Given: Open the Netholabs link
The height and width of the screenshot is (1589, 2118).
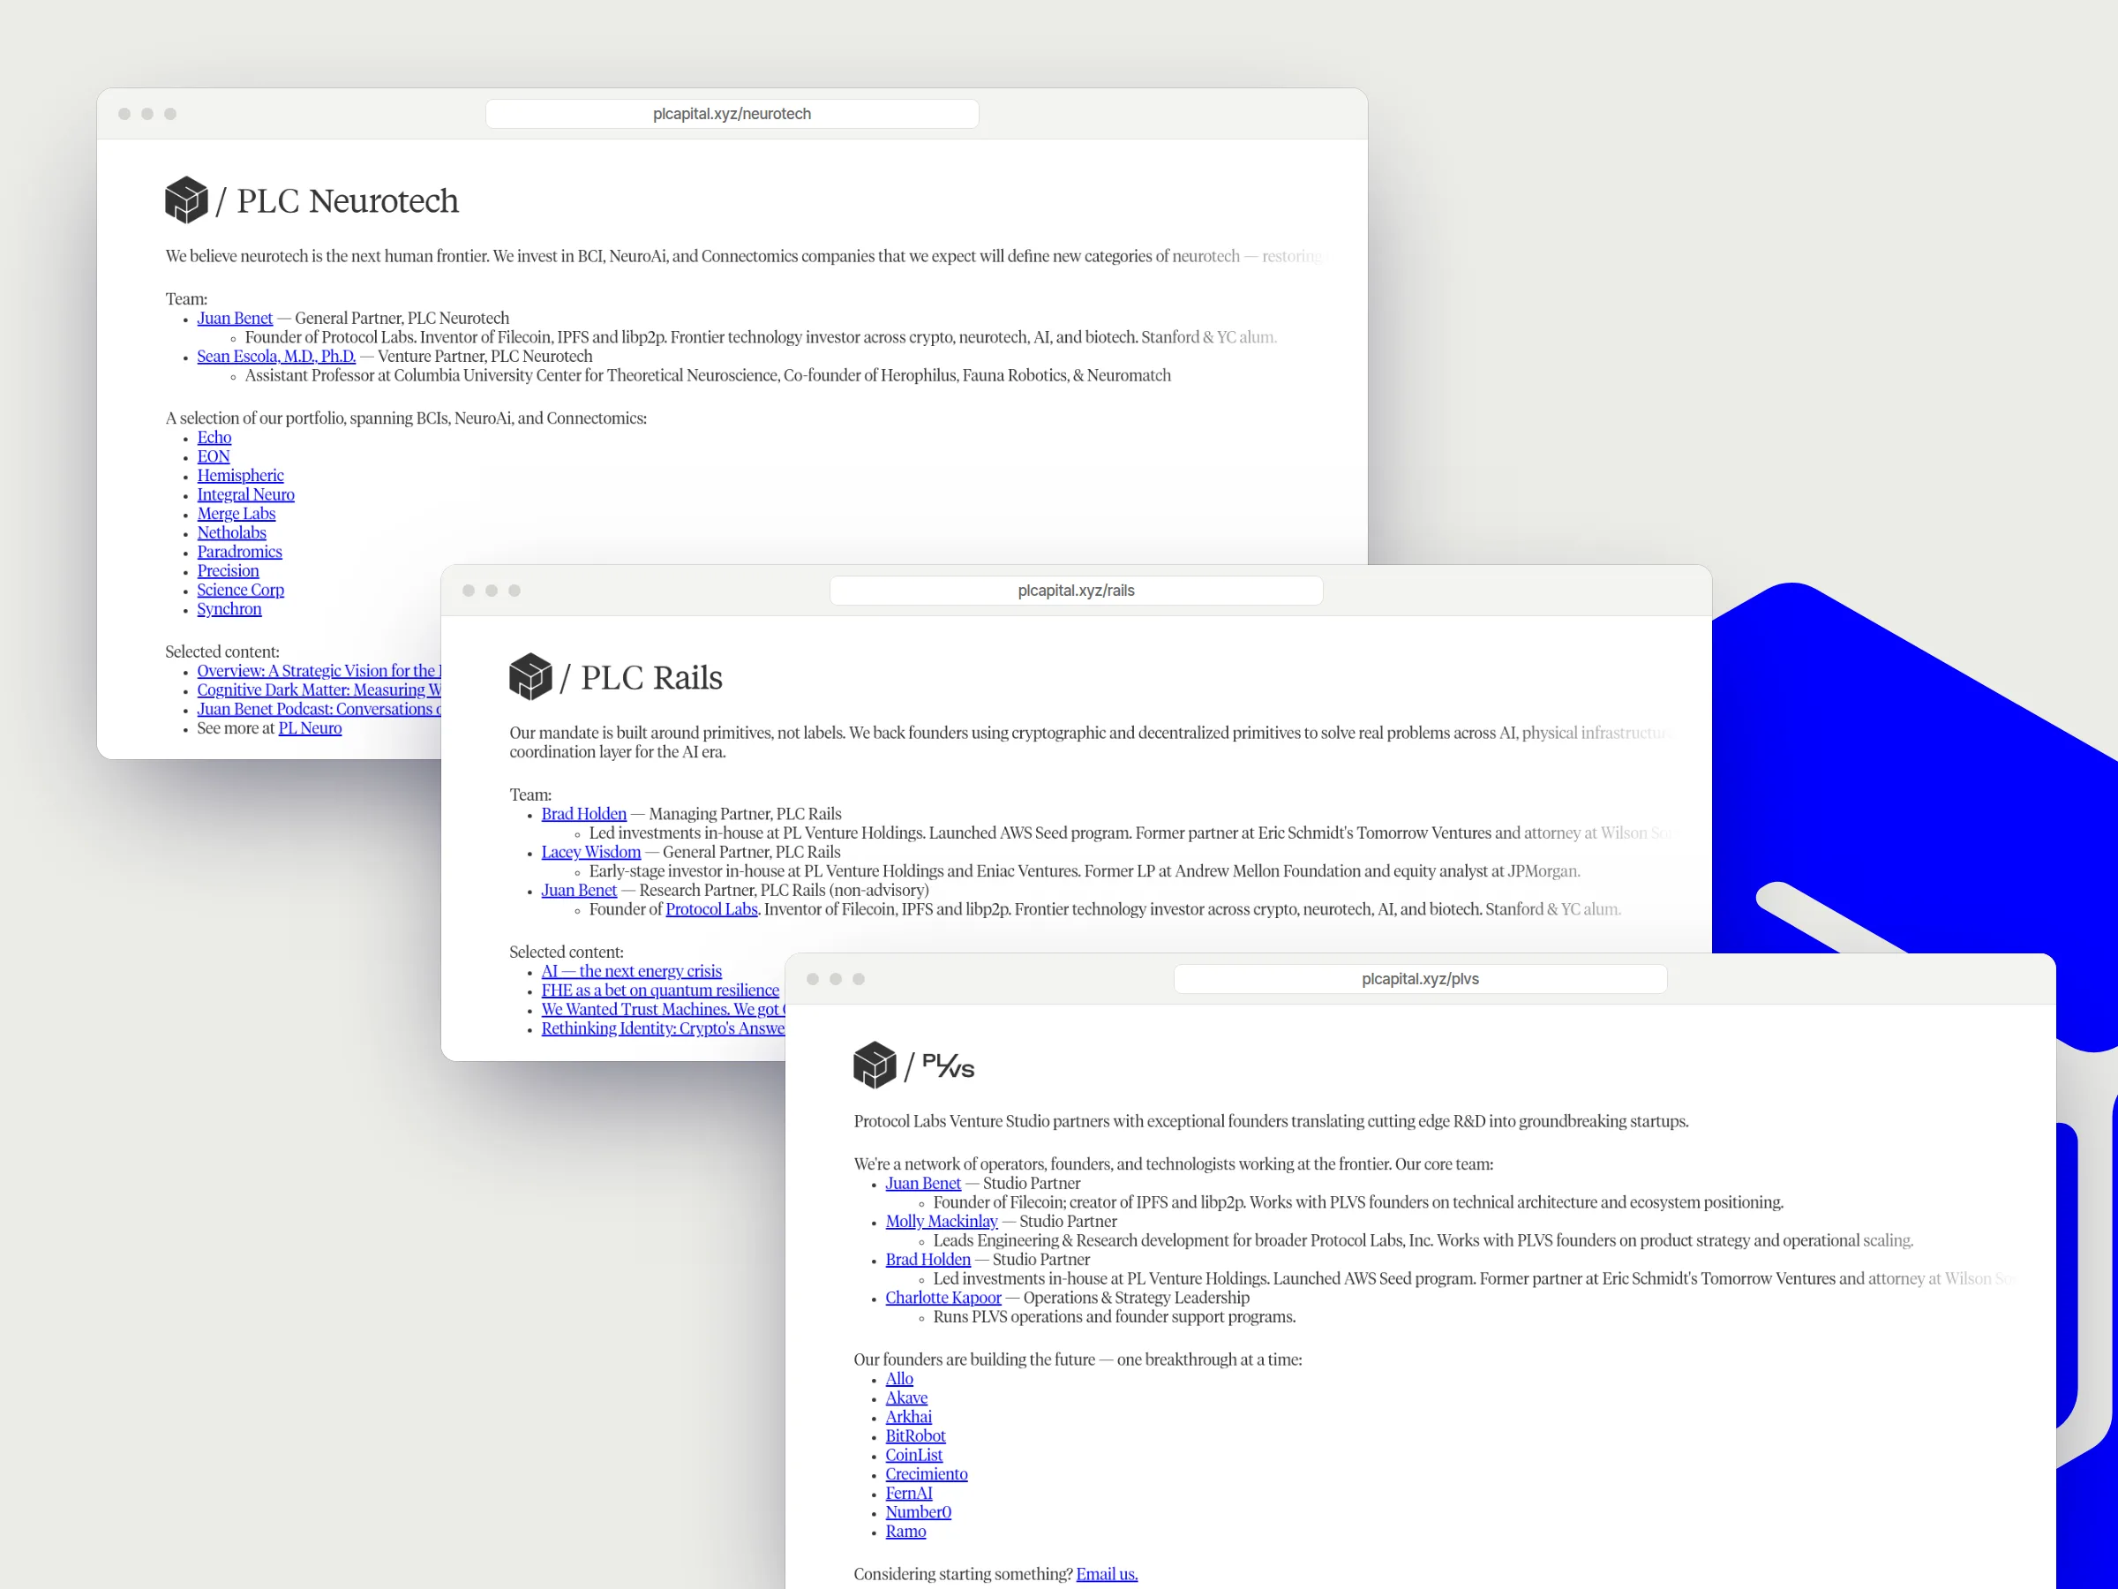Looking at the screenshot, I should pyautogui.click(x=232, y=533).
